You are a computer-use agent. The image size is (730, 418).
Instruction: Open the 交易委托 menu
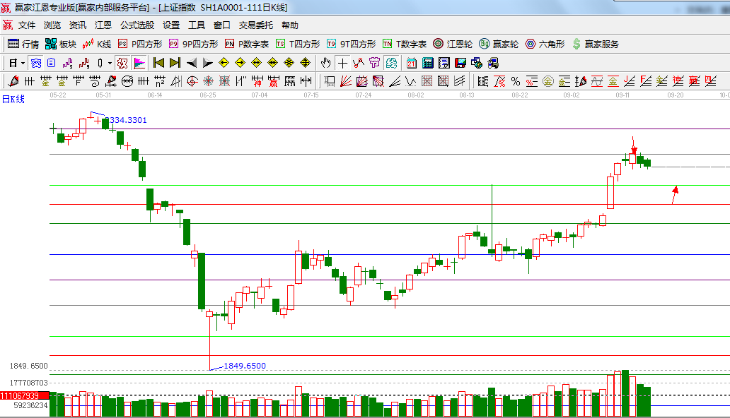tap(255, 25)
